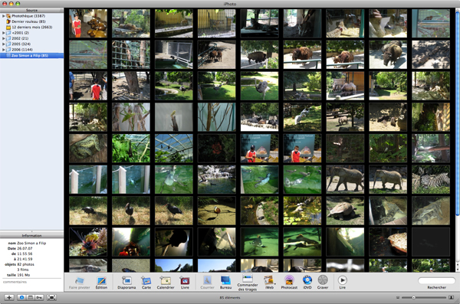
Task: Select the coiled snake thumbnail
Action: (x=88, y=149)
